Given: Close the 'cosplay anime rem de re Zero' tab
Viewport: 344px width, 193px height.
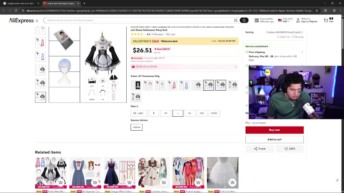Looking at the screenshot, I should 38,3.
